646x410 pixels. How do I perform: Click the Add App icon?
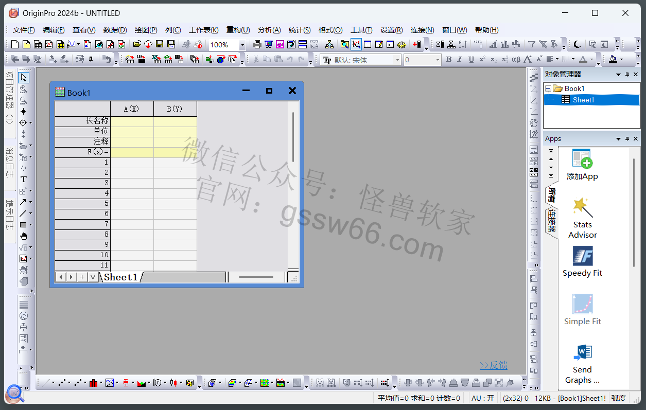(582, 165)
